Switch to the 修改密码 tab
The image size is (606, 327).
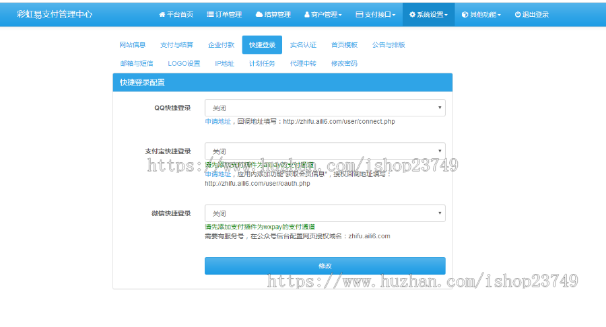[344, 63]
